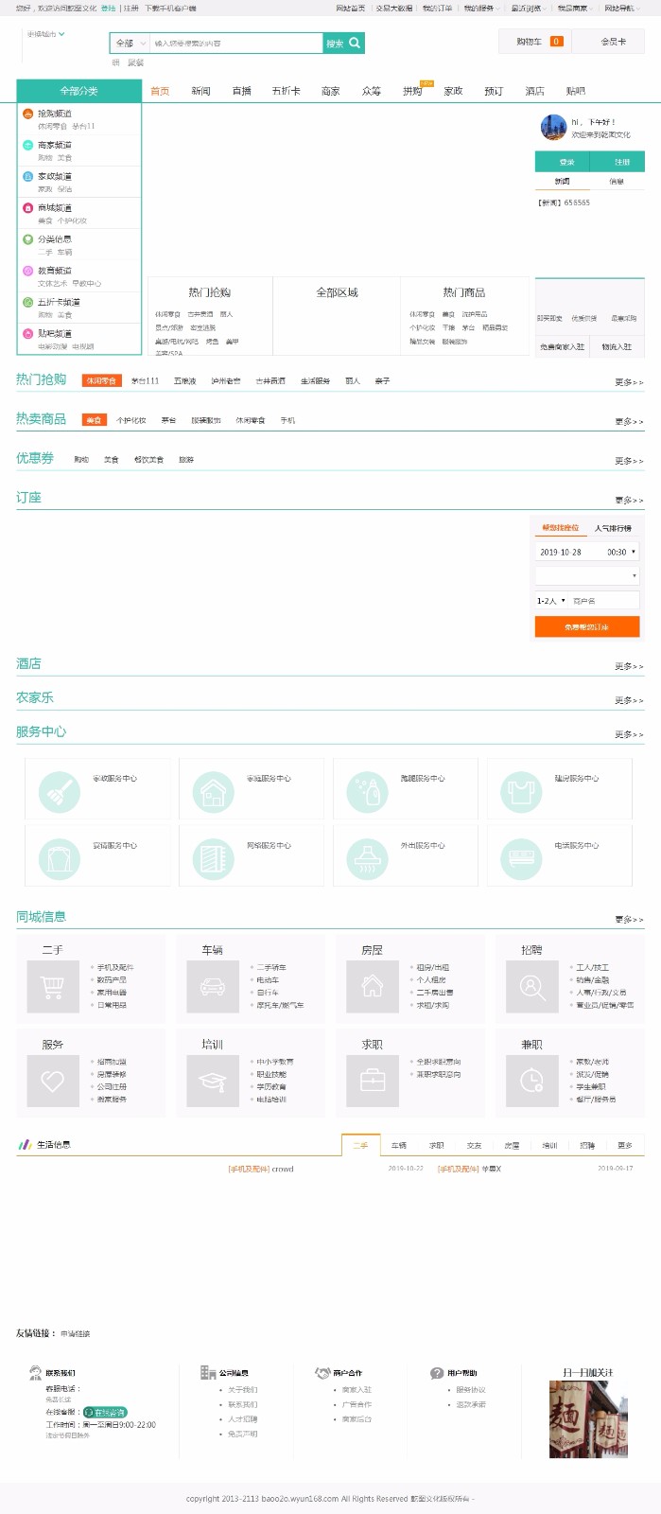661x1514 pixels.
Task: Click the 二手 shopping cart icon
Action: [x=53, y=987]
